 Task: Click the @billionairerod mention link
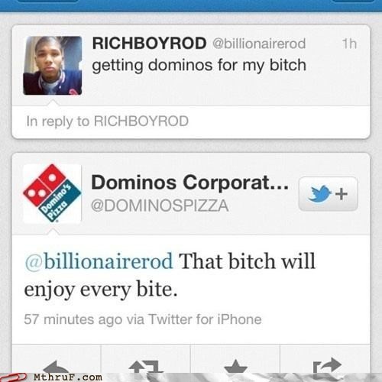click(x=99, y=261)
